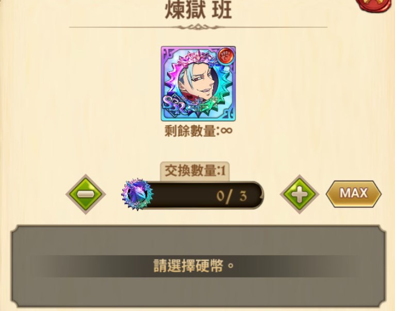Select the purple bird coin icon

tap(137, 194)
